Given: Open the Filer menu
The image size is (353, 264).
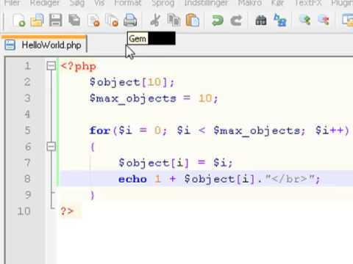Looking at the screenshot, I should [x=12, y=3].
